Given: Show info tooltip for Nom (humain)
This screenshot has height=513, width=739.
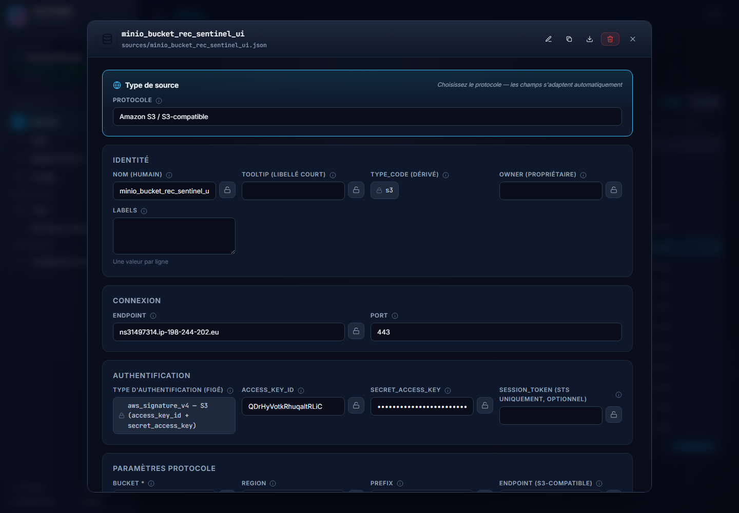Looking at the screenshot, I should pos(169,175).
